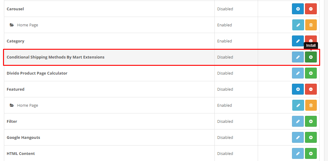Delete Featured's Home Page module

[x=311, y=105]
